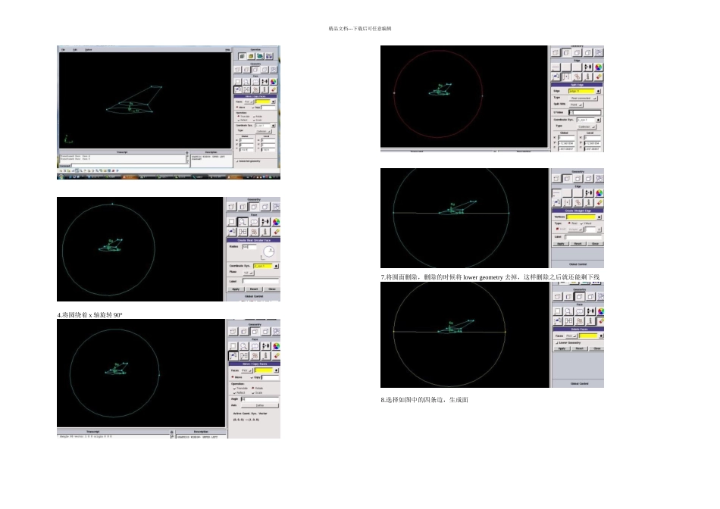Select the Zones operation icon in the first screenshot

pyautogui.click(x=260, y=56)
